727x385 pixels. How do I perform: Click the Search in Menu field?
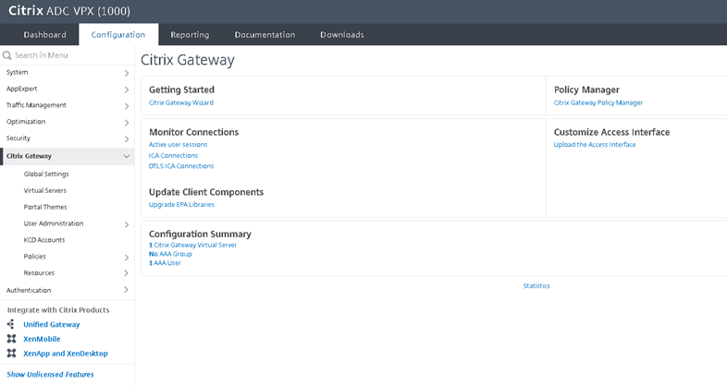click(x=69, y=55)
